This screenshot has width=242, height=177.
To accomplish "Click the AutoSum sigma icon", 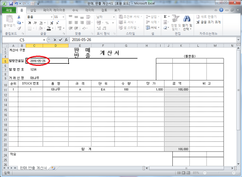I will 165,17.
